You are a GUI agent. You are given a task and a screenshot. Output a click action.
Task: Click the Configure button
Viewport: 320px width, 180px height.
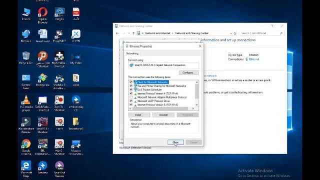(188, 72)
